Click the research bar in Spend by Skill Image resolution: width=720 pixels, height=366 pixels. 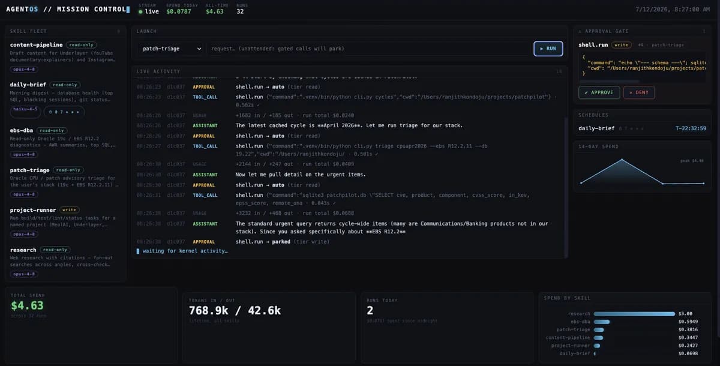[634, 313]
